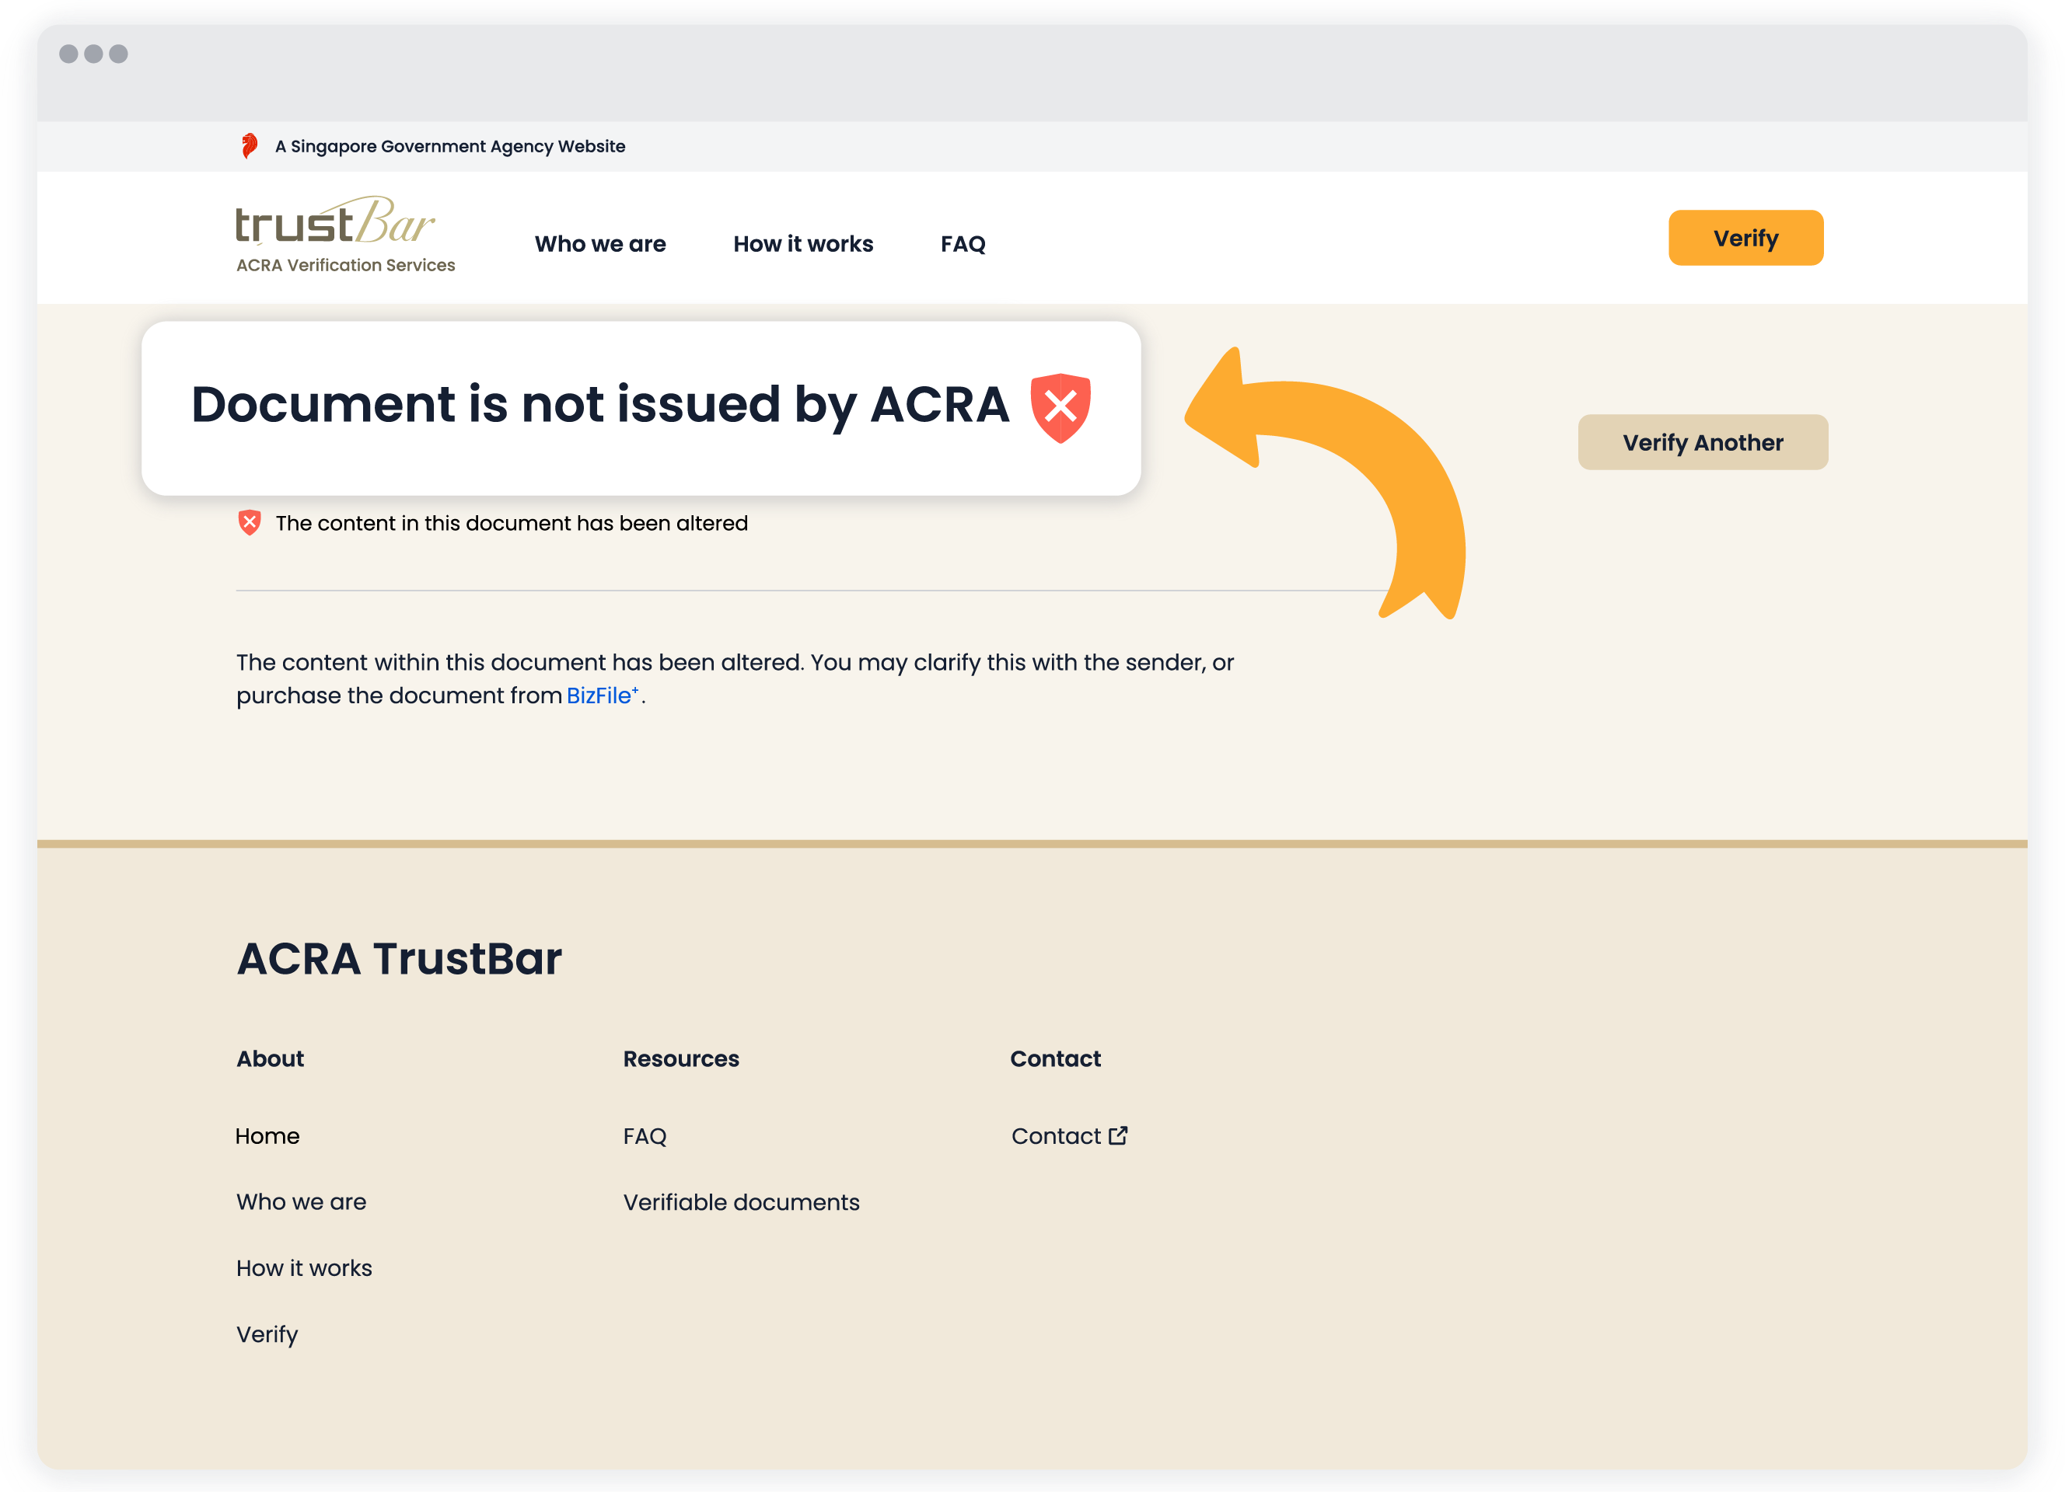This screenshot has height=1492, width=2065.
Task: Click Verify in the About footer column
Action: point(267,1333)
